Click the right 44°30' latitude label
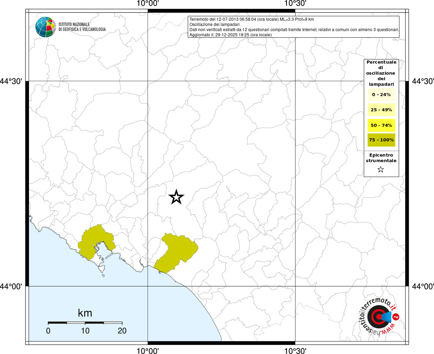The image size is (434, 354). pos(423,81)
